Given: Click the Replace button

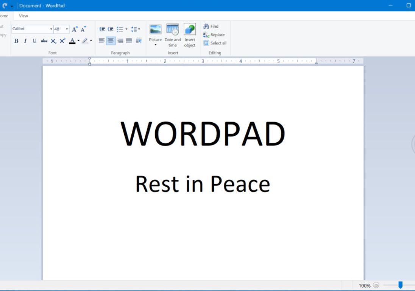Looking at the screenshot, I should (x=214, y=35).
